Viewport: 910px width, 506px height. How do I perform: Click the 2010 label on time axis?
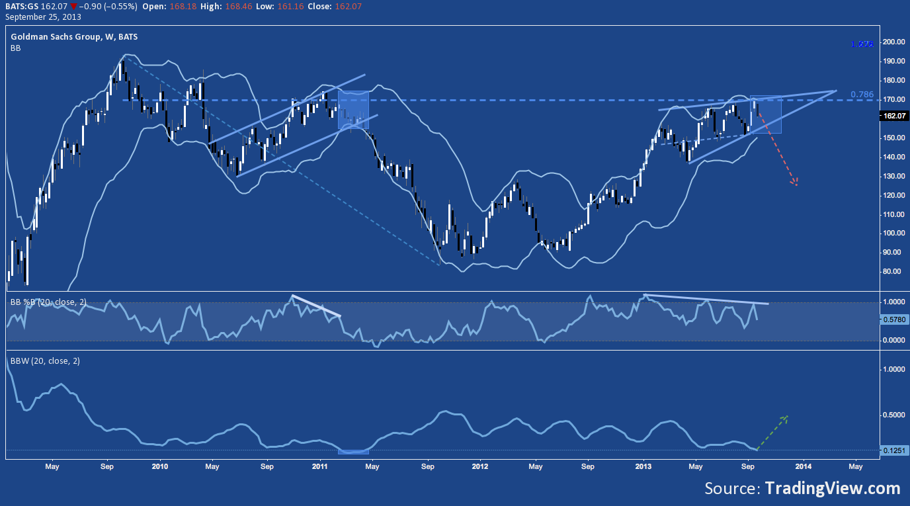[x=159, y=466]
